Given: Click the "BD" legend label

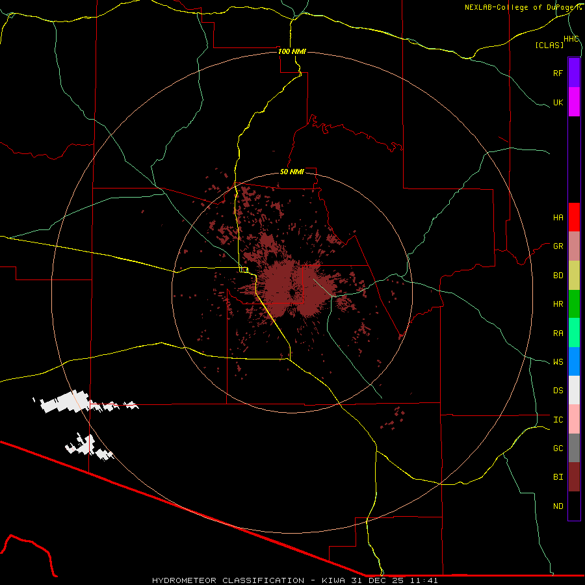Looking at the screenshot, I should [558, 276].
